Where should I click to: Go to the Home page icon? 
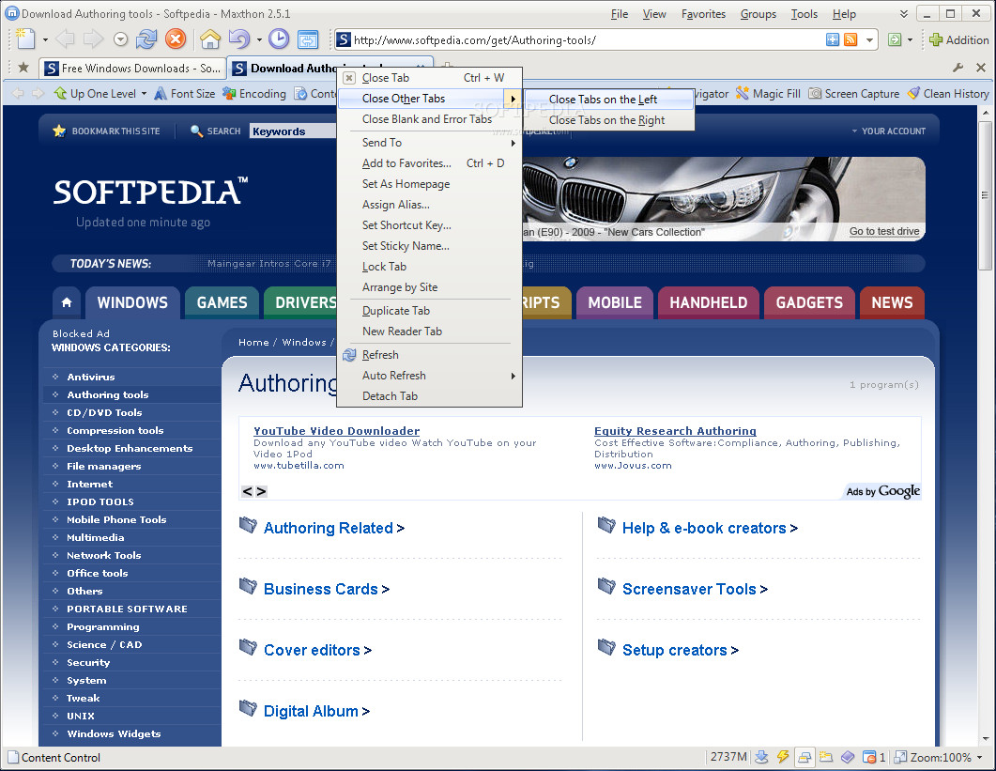tap(210, 39)
